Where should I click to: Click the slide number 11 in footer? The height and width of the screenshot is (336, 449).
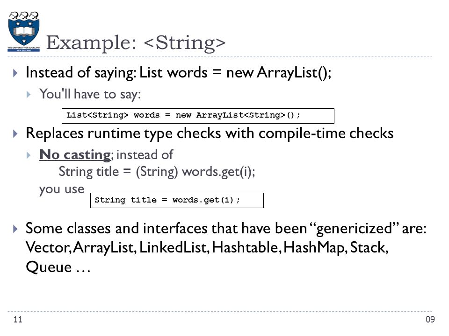click(18, 319)
